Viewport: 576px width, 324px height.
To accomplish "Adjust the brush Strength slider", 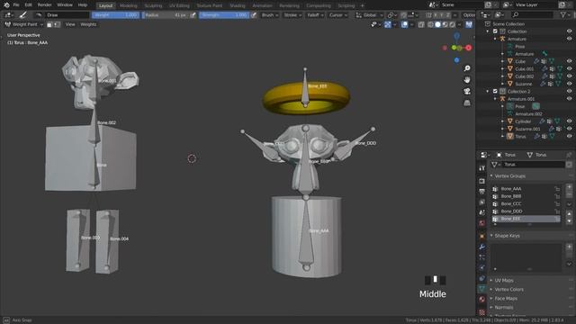I will tap(224, 15).
